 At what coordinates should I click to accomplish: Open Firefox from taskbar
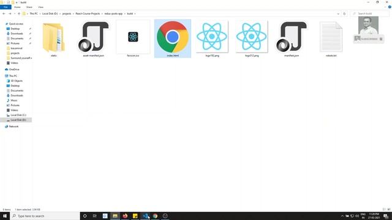pos(125,216)
